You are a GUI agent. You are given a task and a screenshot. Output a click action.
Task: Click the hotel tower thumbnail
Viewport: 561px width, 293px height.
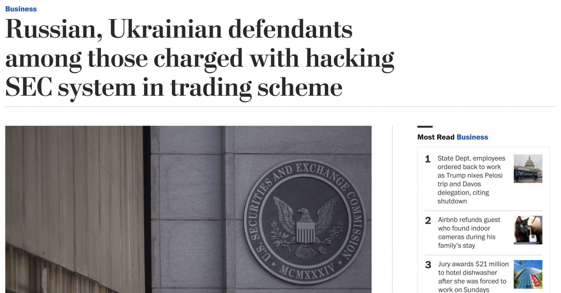click(x=528, y=274)
